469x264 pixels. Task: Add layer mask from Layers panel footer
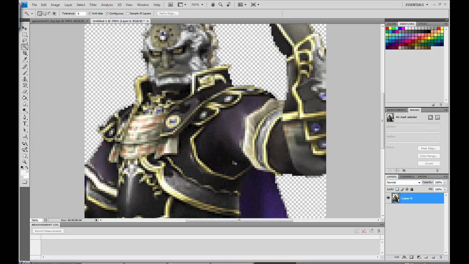pyautogui.click(x=411, y=257)
